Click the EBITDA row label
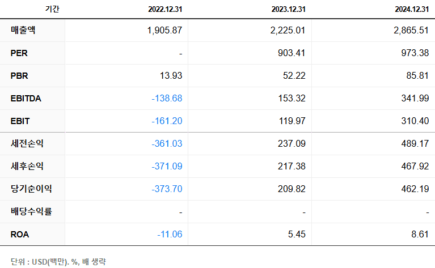The width and height of the screenshot is (435, 268). (x=26, y=99)
